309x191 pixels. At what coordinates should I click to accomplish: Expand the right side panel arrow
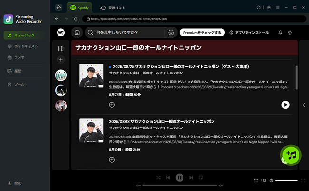304,105
